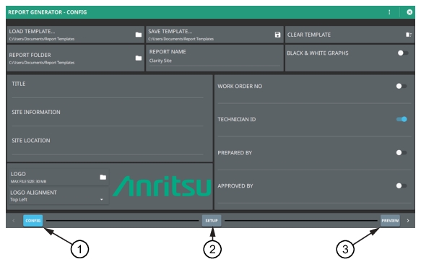
Task: Click the folder icon for Load Template
Action: click(x=138, y=35)
